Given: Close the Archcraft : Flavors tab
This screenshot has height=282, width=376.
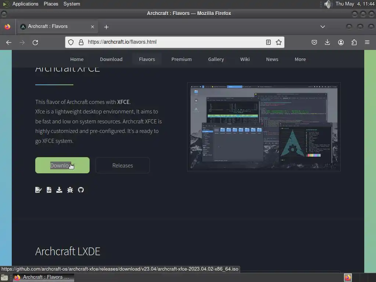Looking at the screenshot, I should click(x=93, y=27).
